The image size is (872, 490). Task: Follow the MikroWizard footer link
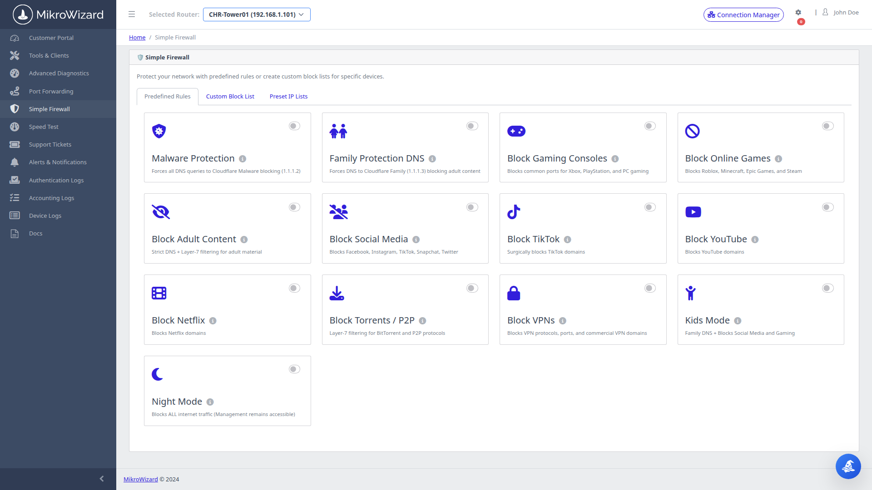(141, 480)
